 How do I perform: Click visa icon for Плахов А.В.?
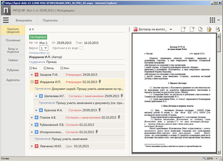(x=36, y=117)
